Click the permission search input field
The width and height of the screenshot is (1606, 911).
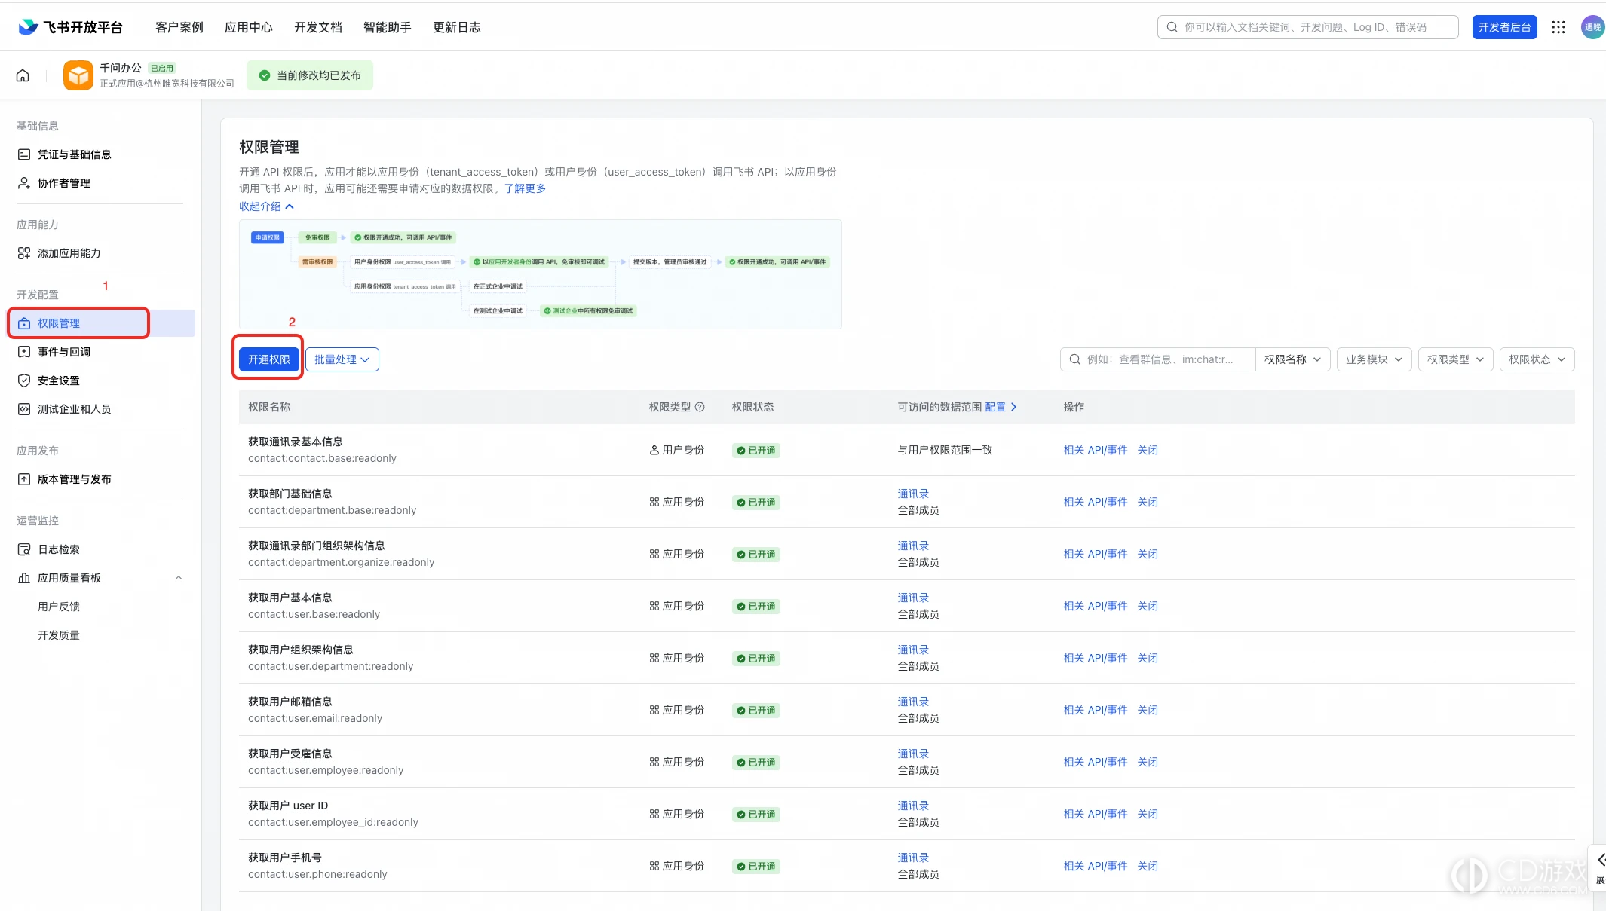(x=1157, y=359)
